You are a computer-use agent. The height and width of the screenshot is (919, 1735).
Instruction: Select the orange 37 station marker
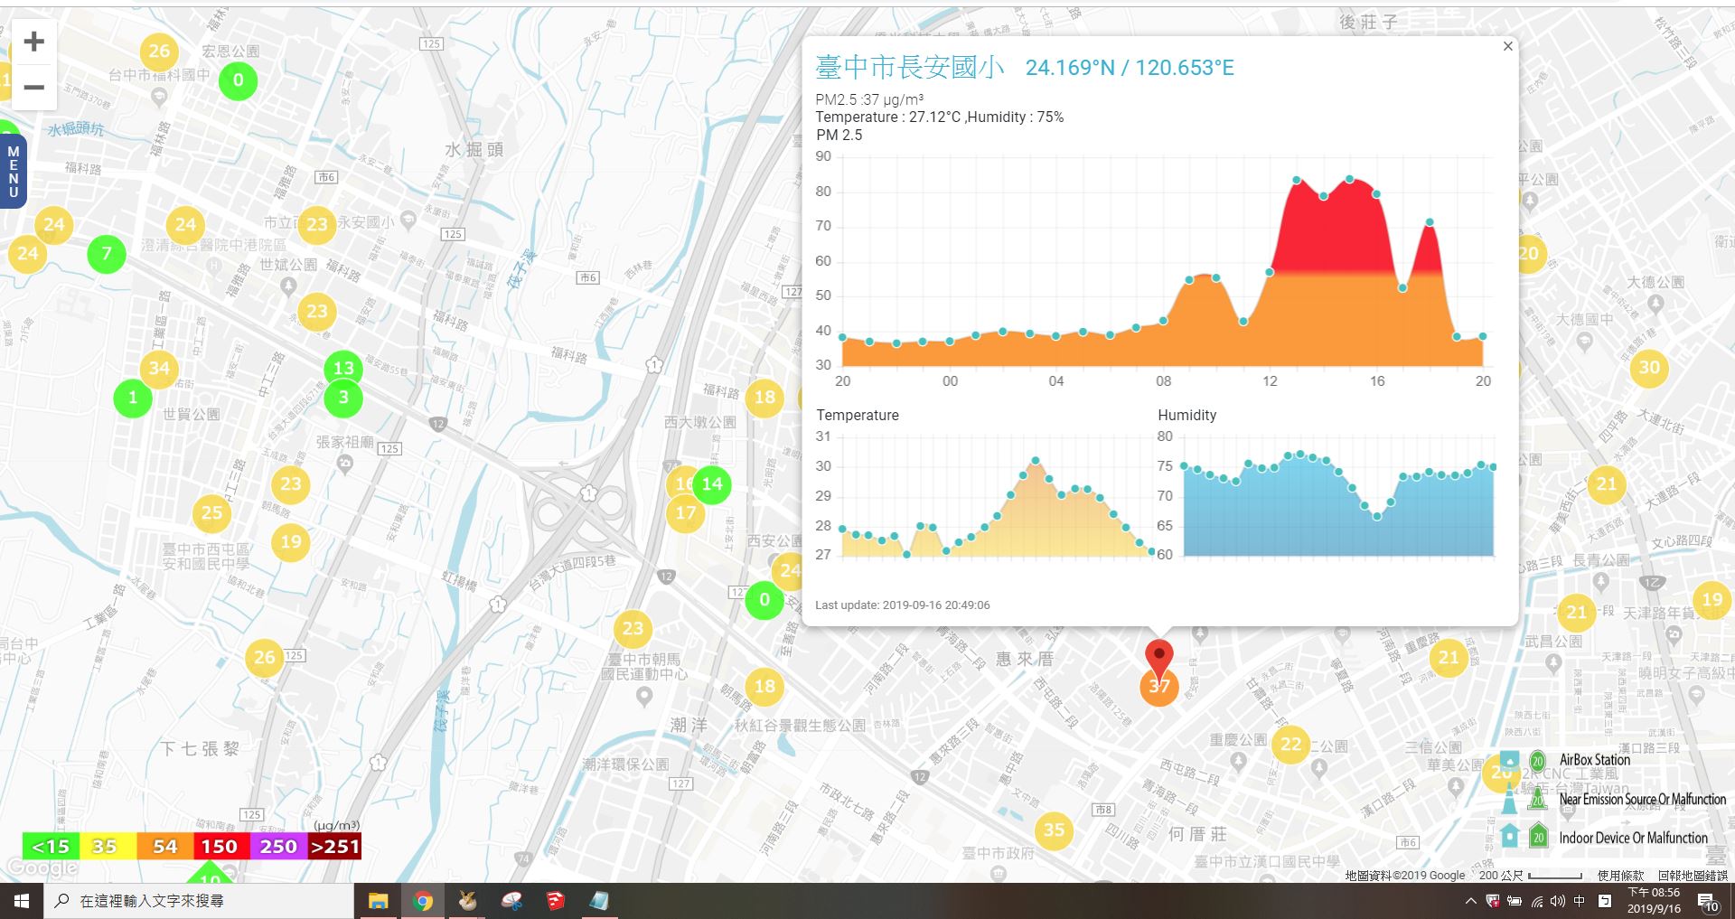click(x=1159, y=687)
